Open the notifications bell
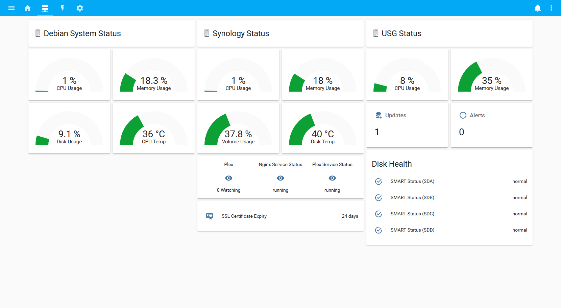 pos(537,8)
